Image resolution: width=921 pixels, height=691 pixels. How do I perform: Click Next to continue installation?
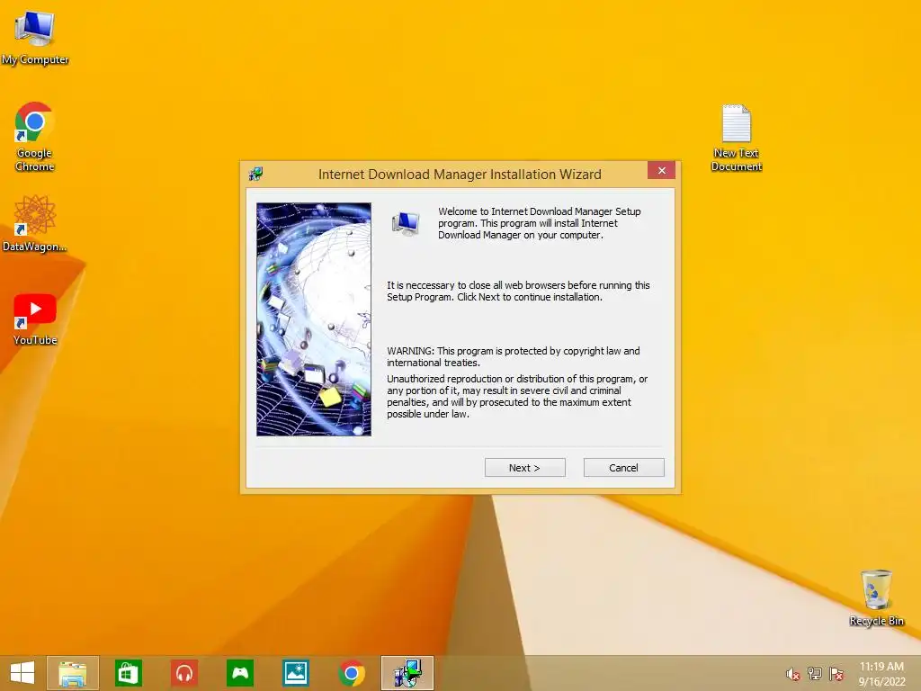click(x=524, y=468)
